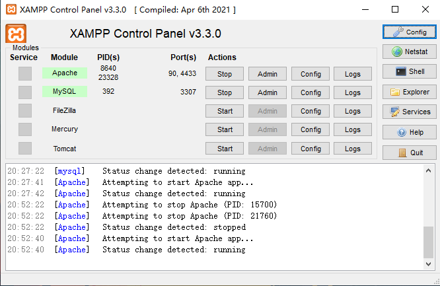440x286 pixels.
Task: Minimize the XAMPP window
Action: (x=365, y=9)
